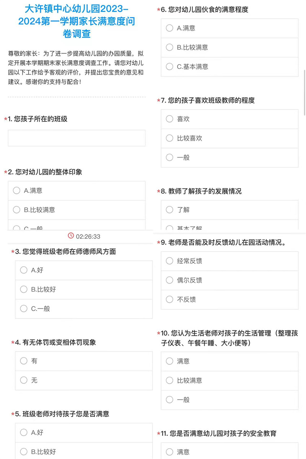Choose 偶尔反馈 for question 9
This screenshot has width=306, height=459.
click(169, 280)
